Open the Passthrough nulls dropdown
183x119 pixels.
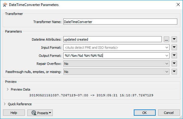pos(116,72)
